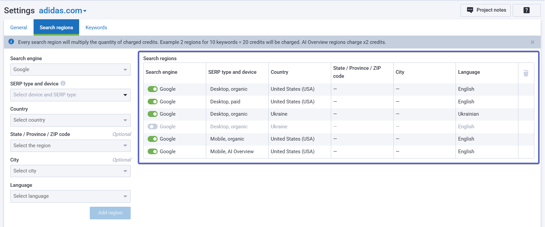Click the trash icon in table header
Image resolution: width=545 pixels, height=227 pixels.
(526, 73)
